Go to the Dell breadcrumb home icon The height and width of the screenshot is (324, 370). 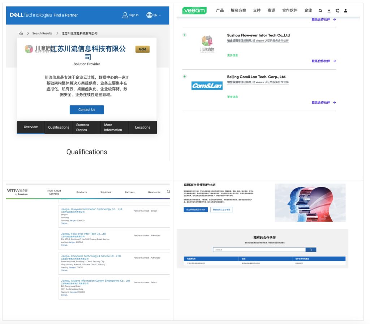[x=21, y=33]
